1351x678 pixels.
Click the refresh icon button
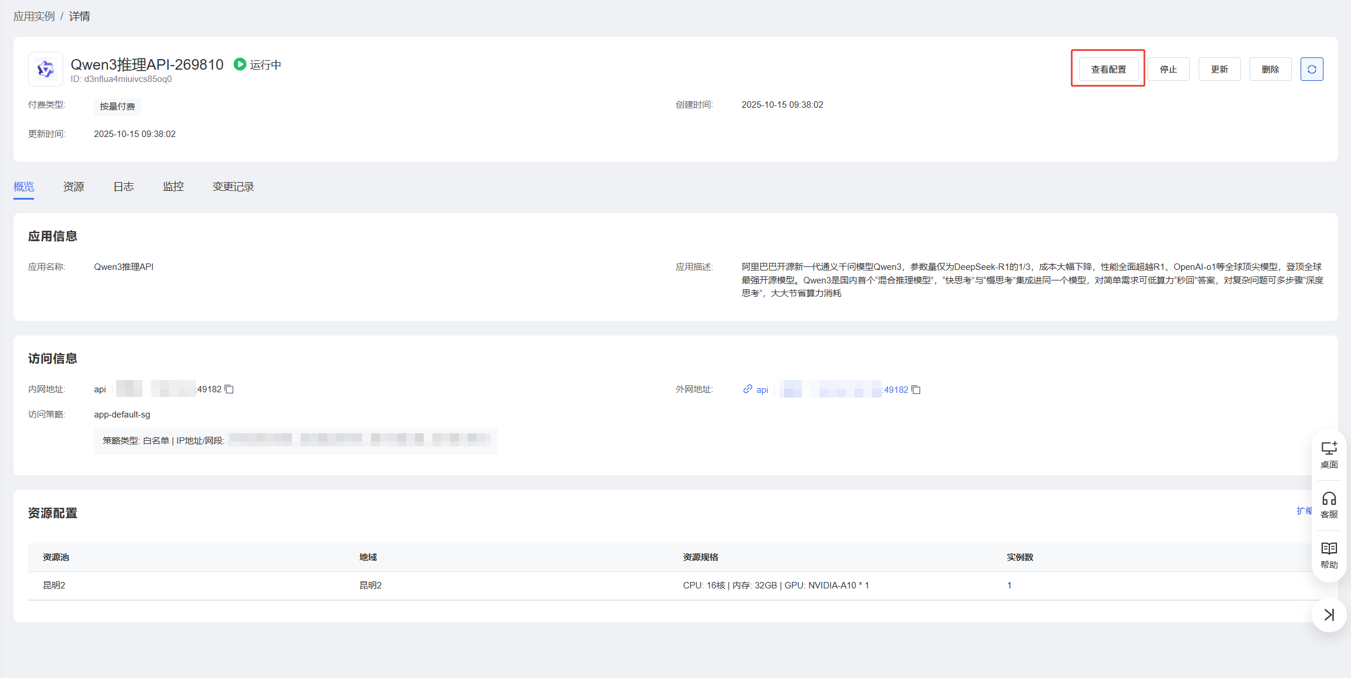click(x=1312, y=69)
